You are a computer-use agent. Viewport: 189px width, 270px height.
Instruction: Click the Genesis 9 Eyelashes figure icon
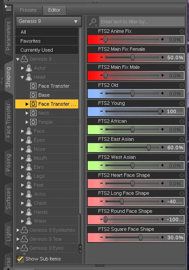(x=24, y=230)
